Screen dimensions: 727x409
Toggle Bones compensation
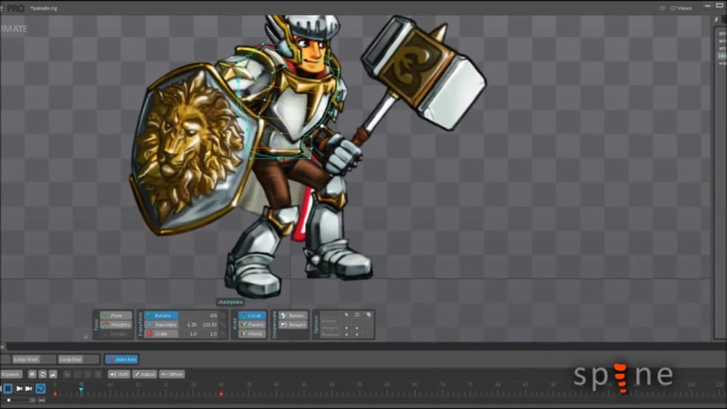click(293, 315)
